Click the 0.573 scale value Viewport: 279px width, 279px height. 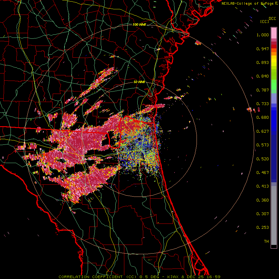(x=263, y=145)
